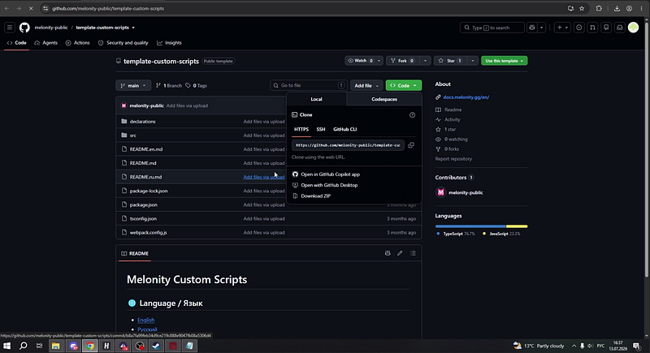Open Chrome downloads icon
Image resolution: width=650 pixels, height=353 pixels.
[617, 8]
